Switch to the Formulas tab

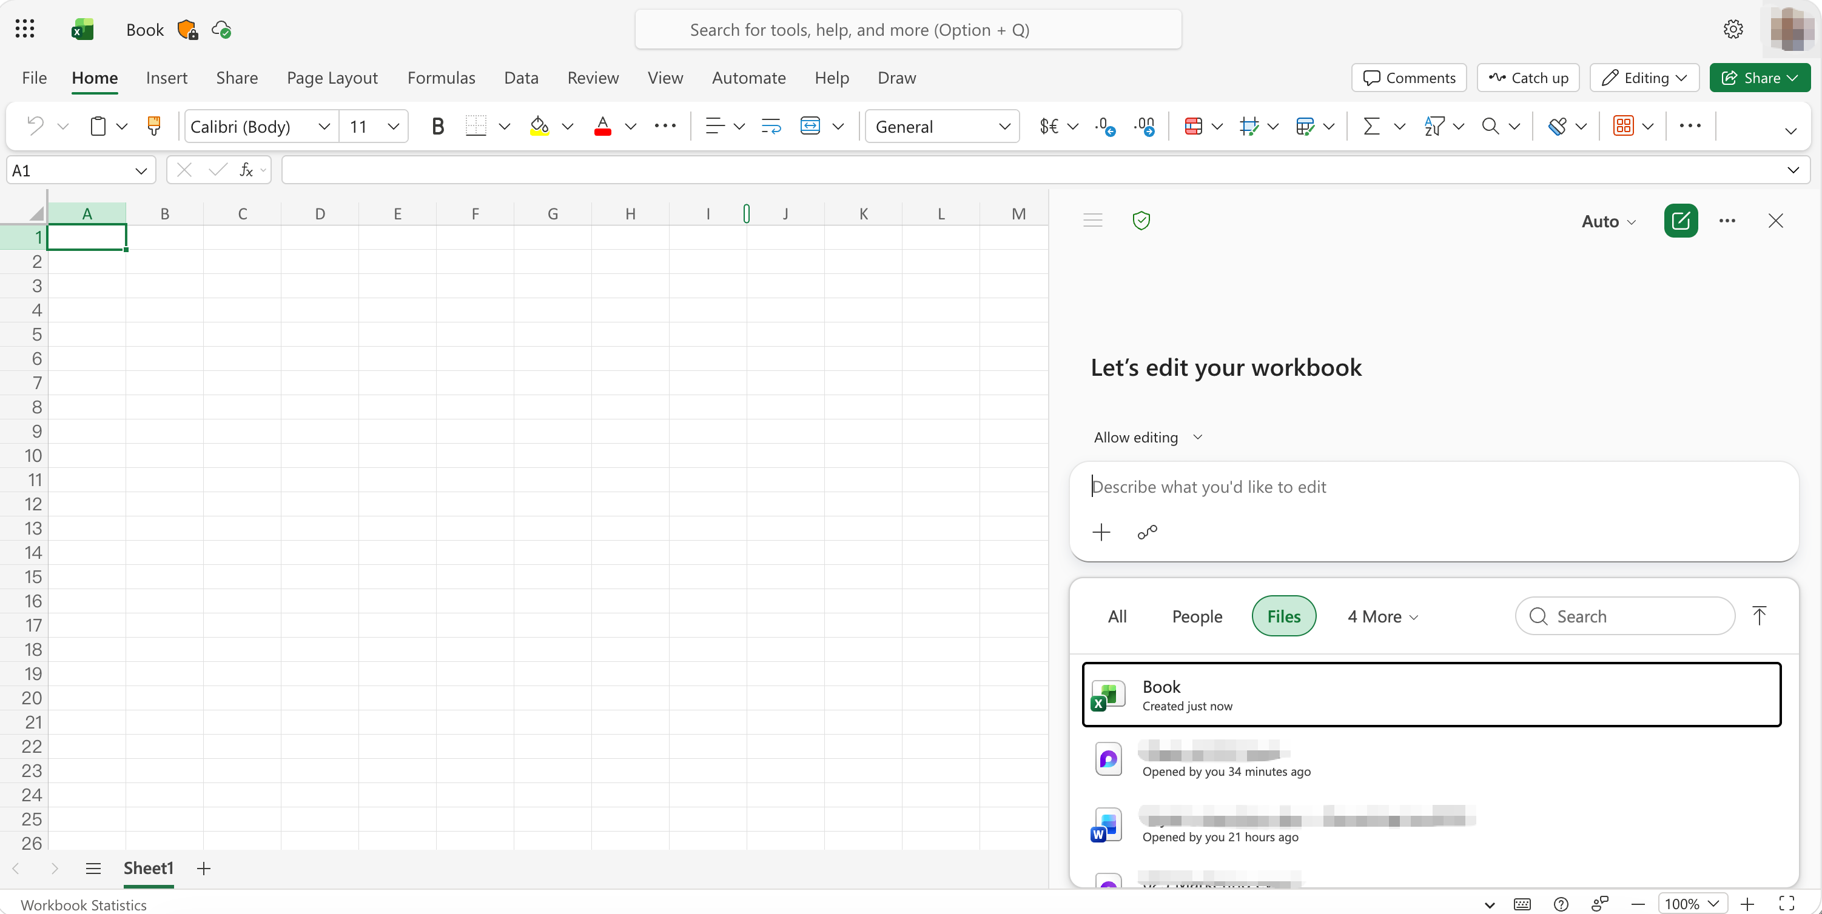coord(442,78)
